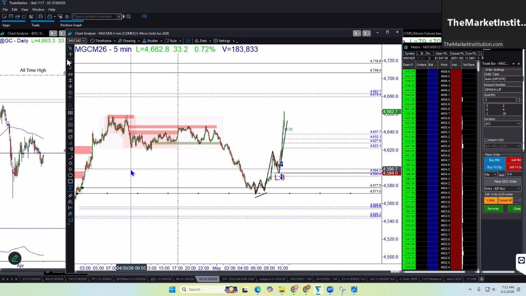Open the Data dropdown menu
The height and width of the screenshot is (296, 526).
[203, 41]
